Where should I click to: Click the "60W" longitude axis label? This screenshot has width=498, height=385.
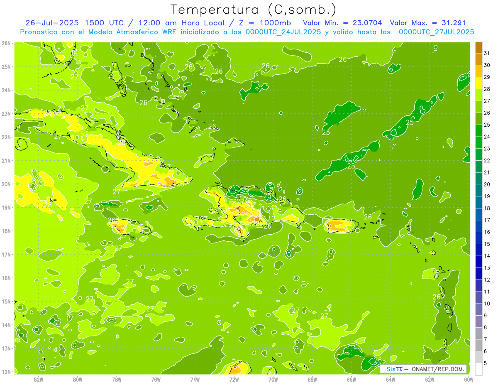coord(469,379)
